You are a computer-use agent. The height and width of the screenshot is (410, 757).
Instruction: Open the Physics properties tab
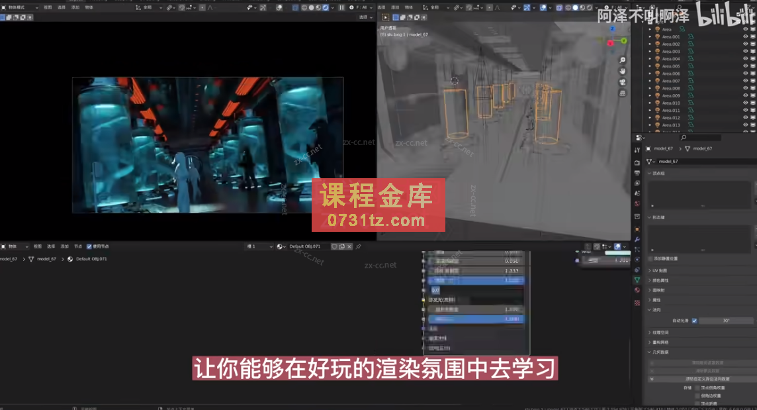pyautogui.click(x=637, y=260)
